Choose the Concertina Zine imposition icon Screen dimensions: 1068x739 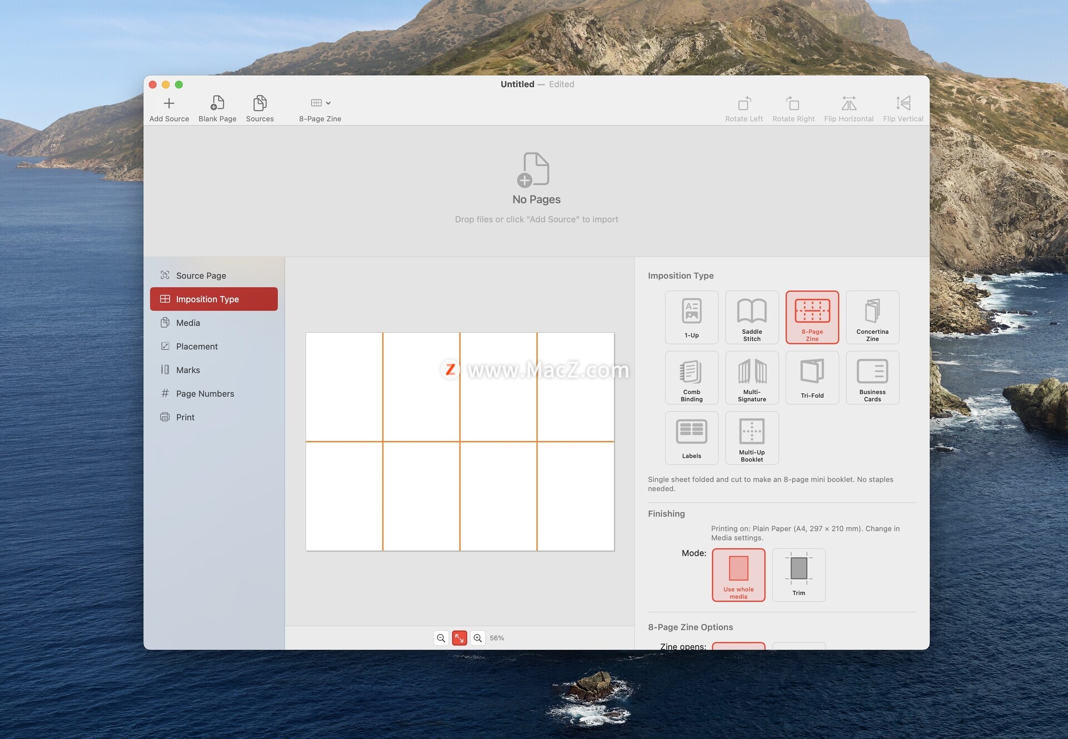point(872,317)
